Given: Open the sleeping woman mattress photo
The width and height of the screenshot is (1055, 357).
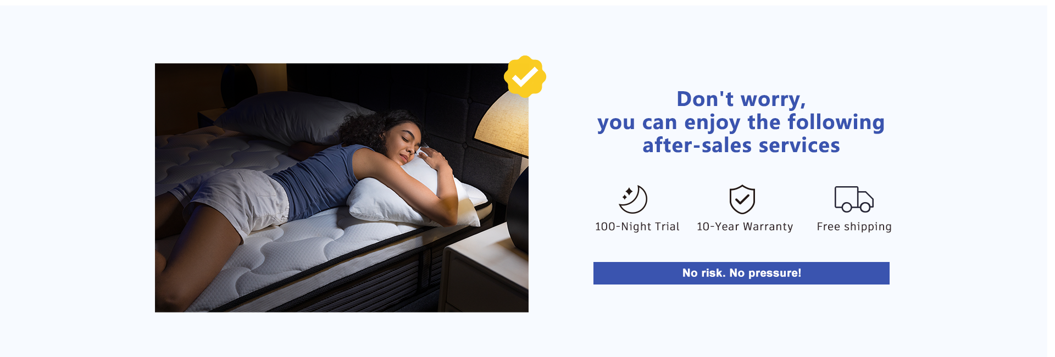Looking at the screenshot, I should click(342, 188).
